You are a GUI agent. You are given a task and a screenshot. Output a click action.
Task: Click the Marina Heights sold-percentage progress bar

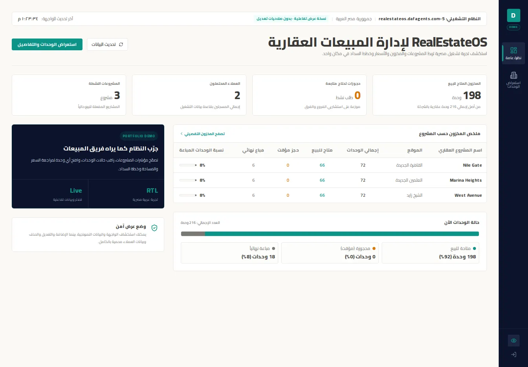coord(188,180)
